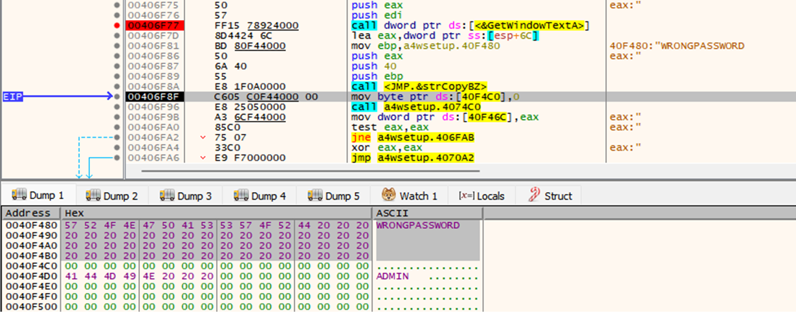Click the EIP instruction pointer label
Image resolution: width=796 pixels, height=313 pixels.
tap(14, 96)
